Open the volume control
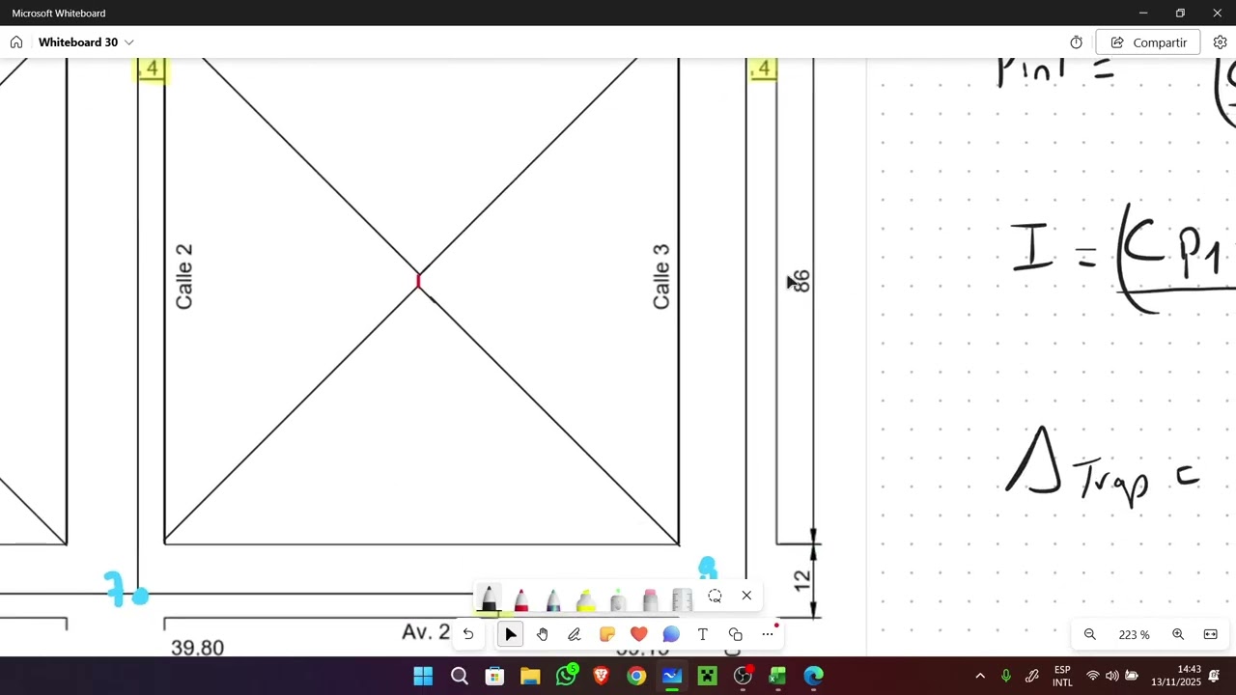Viewport: 1236px width, 695px height. tap(1112, 676)
